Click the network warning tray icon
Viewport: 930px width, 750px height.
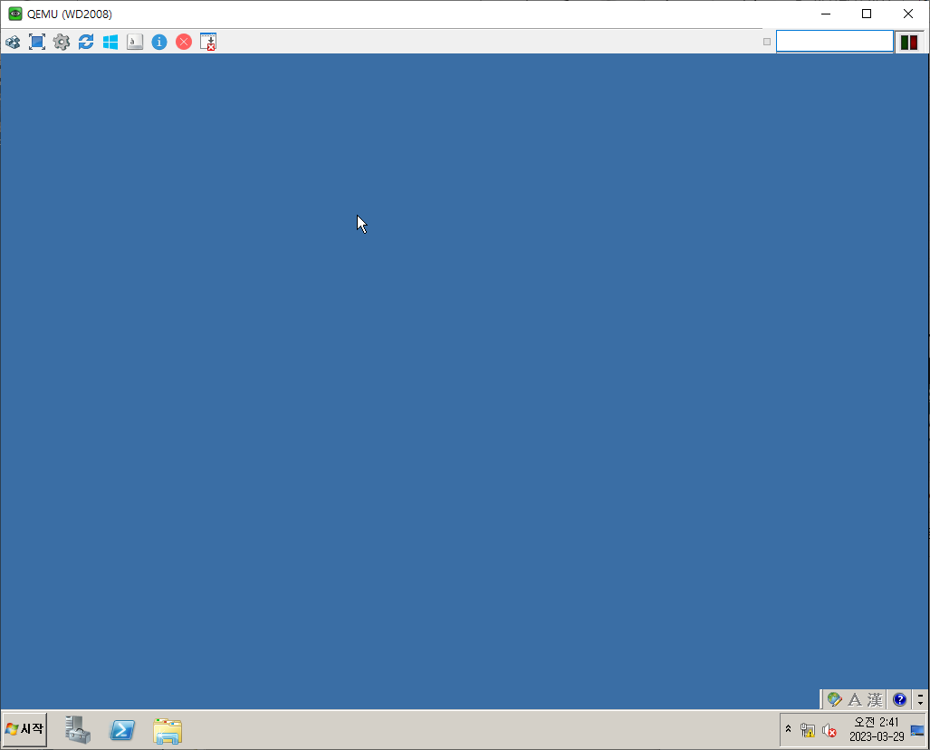click(807, 730)
